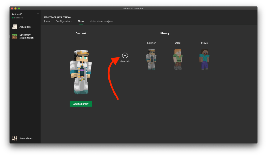Image resolution: width=267 pixels, height=156 pixels.
Task: Select the Minecraft Java Edition sidebar icon
Action: tap(14, 36)
